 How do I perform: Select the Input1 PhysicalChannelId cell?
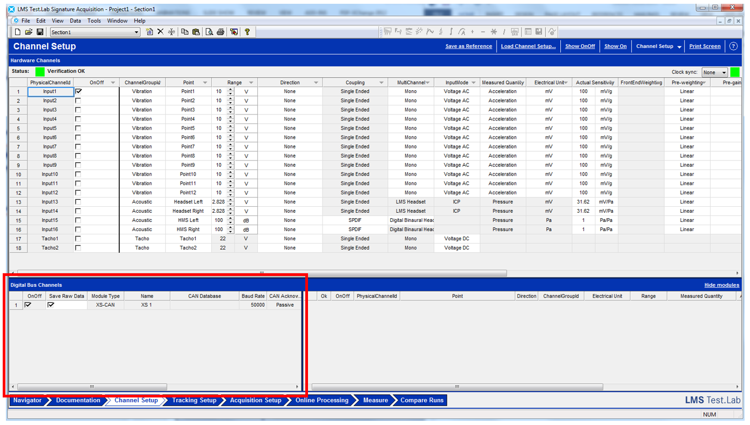[x=50, y=91]
